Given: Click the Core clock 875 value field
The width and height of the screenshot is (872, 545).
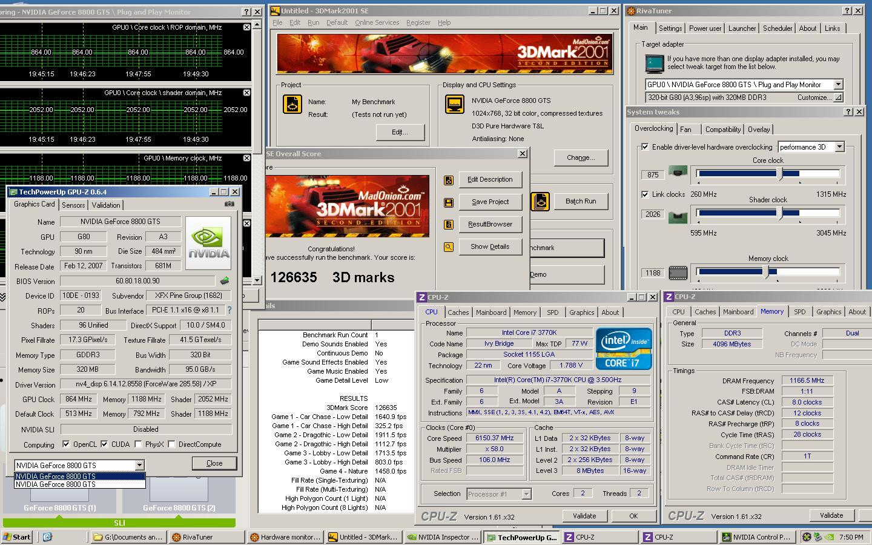Looking at the screenshot, I should 653,175.
